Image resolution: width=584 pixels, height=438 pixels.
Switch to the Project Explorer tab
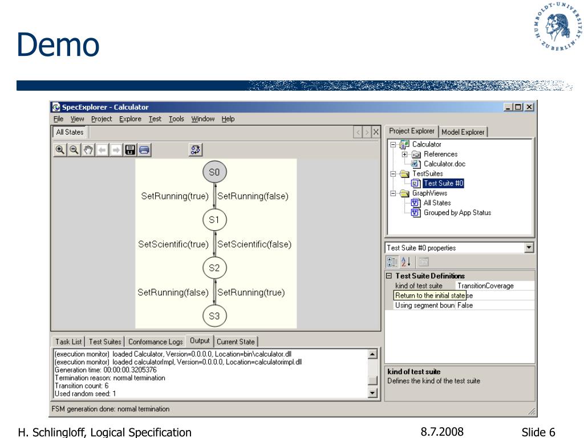(x=412, y=131)
